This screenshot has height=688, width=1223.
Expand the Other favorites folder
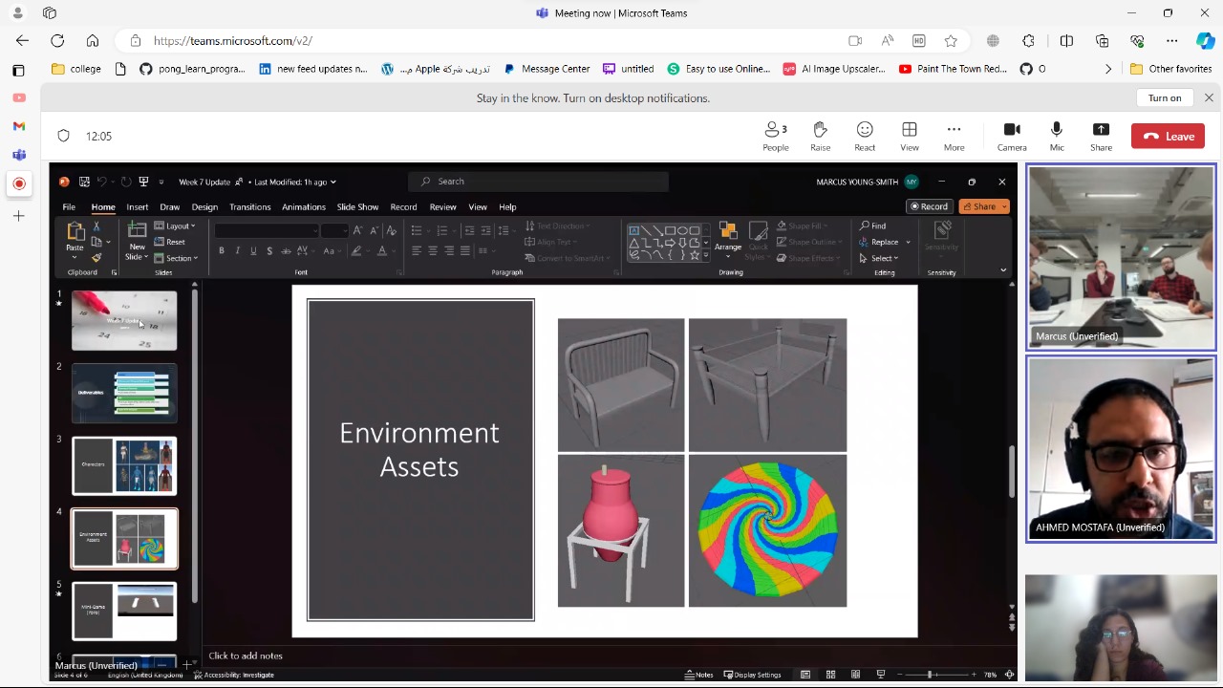tap(1170, 69)
